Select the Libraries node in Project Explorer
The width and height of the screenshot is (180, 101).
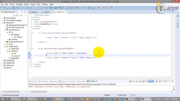coord(14,39)
